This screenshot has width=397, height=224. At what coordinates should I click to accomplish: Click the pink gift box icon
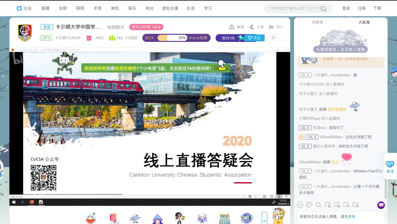89,38
